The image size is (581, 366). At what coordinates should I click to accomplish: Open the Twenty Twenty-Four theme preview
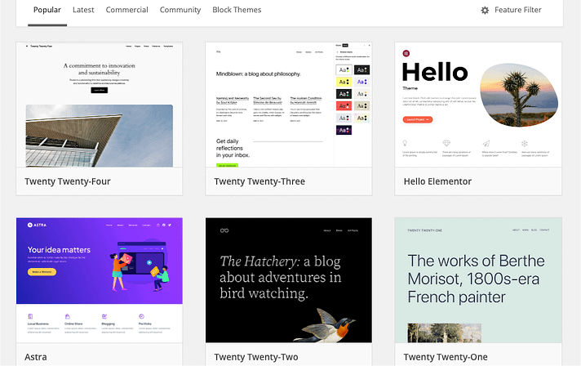pyautogui.click(x=100, y=105)
